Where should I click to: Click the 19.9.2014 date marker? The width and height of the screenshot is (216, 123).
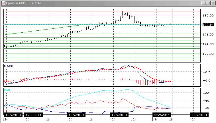[119, 115]
